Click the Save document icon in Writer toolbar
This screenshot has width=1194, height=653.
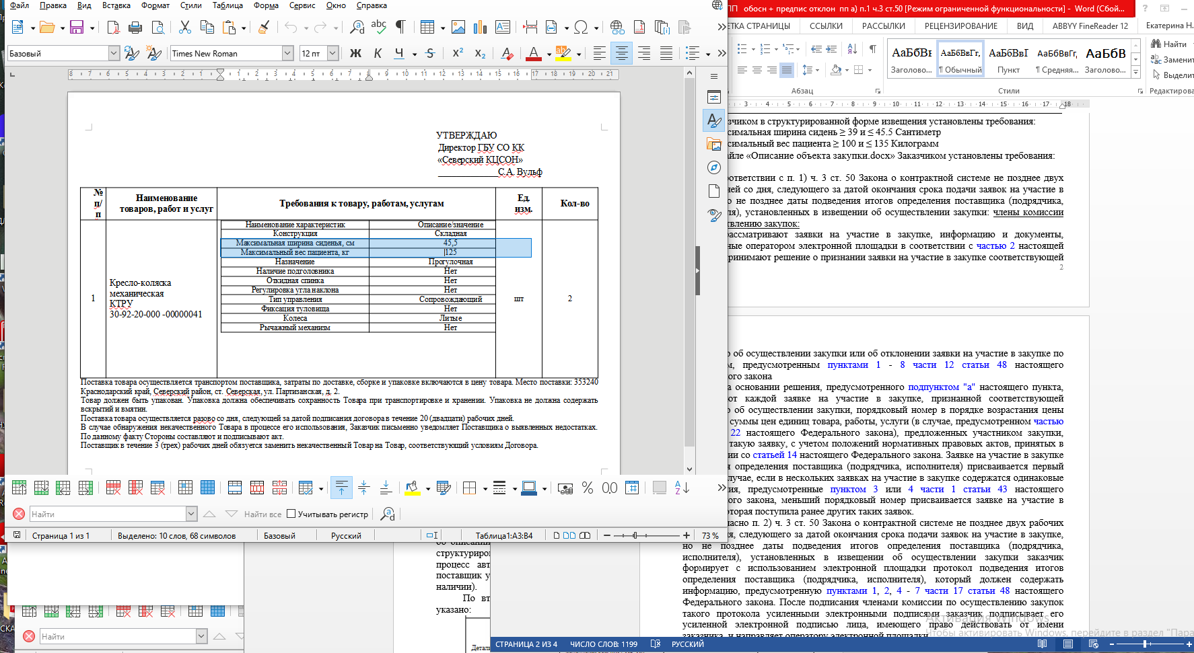pos(77,28)
